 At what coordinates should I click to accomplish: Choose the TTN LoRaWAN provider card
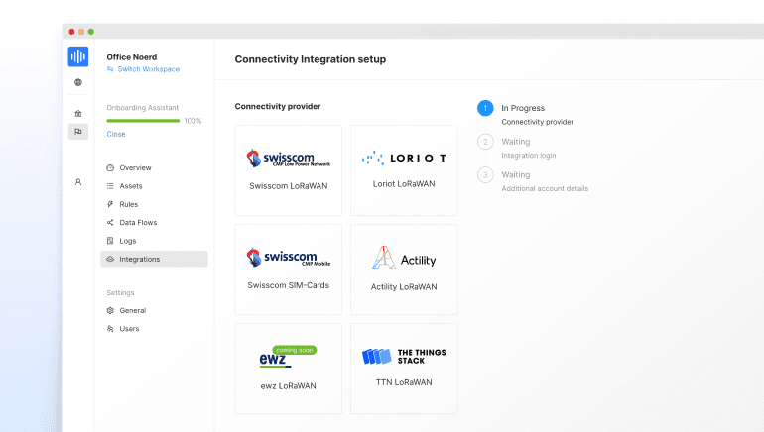[x=404, y=369]
